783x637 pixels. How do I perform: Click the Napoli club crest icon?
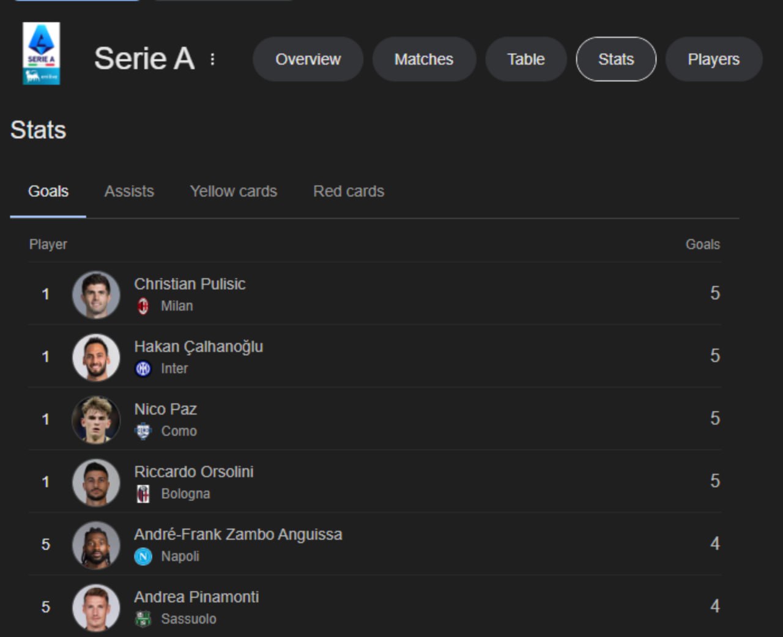click(143, 556)
